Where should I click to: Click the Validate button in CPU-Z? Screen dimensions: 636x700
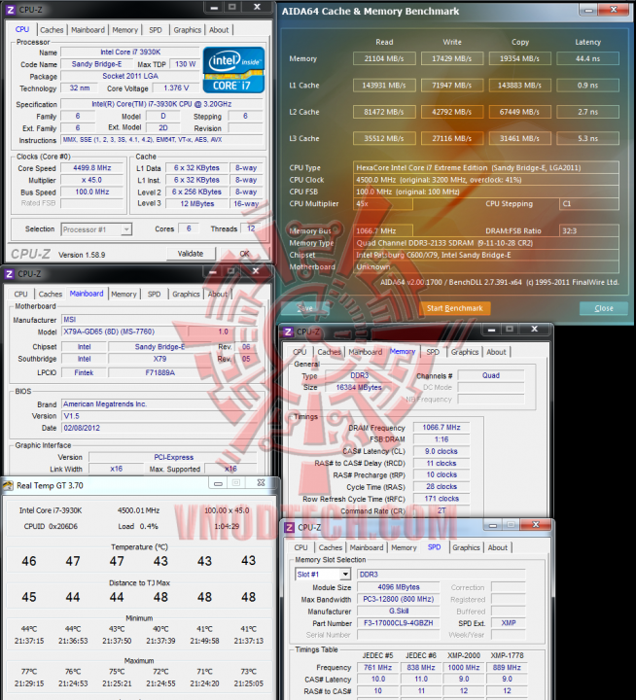click(191, 254)
